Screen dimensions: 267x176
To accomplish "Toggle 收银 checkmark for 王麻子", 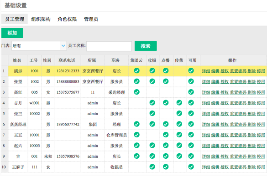I will pyautogui.click(x=152, y=167).
